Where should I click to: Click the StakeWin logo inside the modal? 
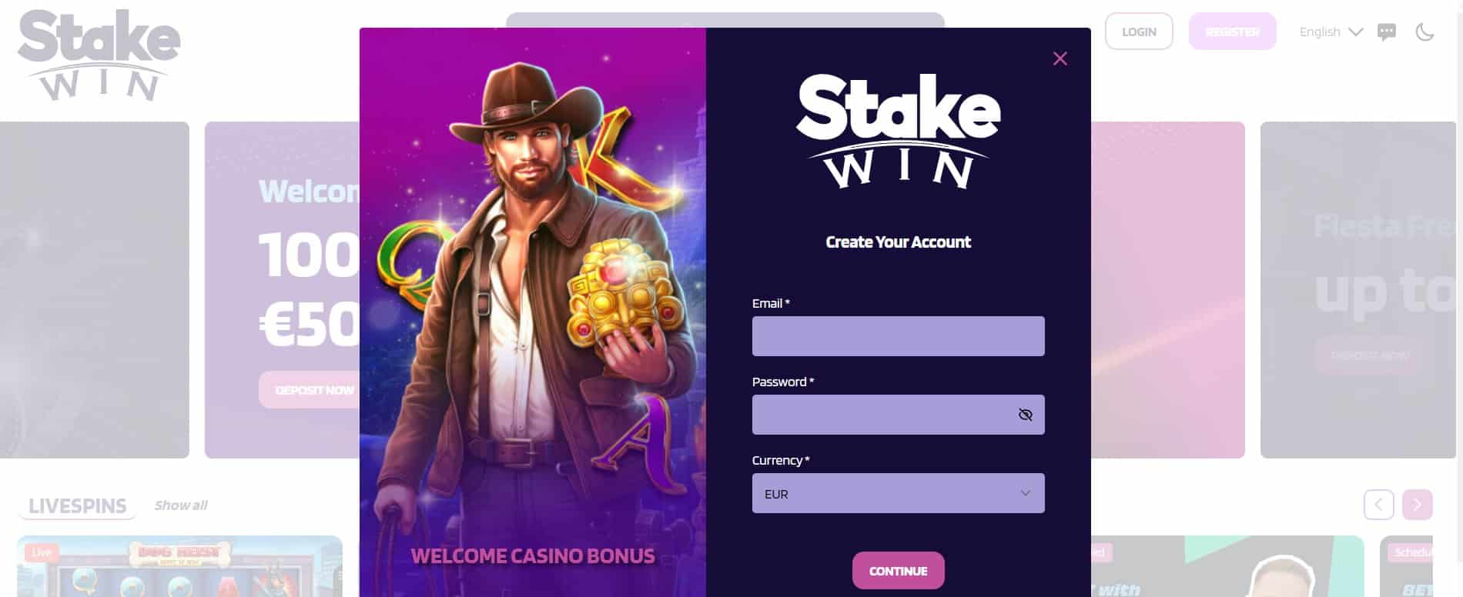point(898,131)
